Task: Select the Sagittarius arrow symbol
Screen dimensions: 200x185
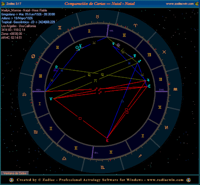Action: 140,156
